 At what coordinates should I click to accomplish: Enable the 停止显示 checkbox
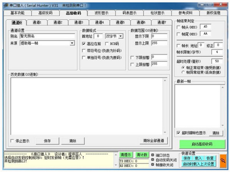[12, 141]
